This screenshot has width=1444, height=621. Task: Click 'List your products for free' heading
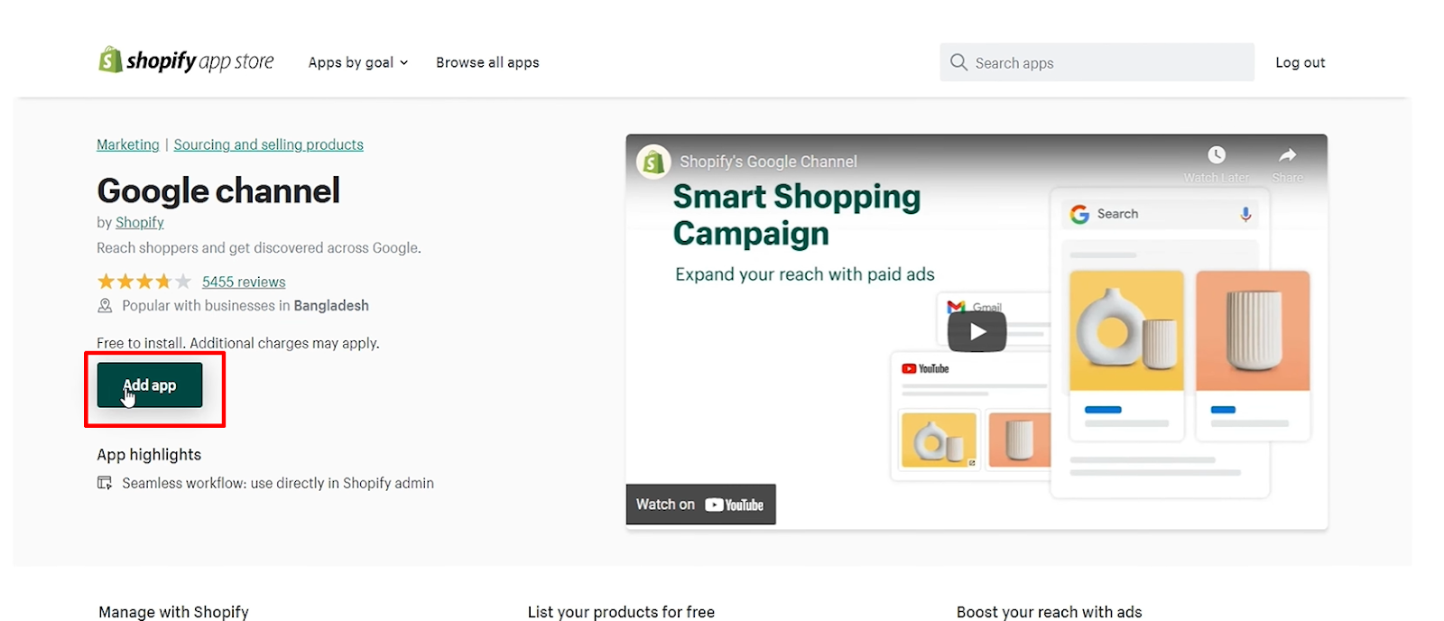point(621,611)
